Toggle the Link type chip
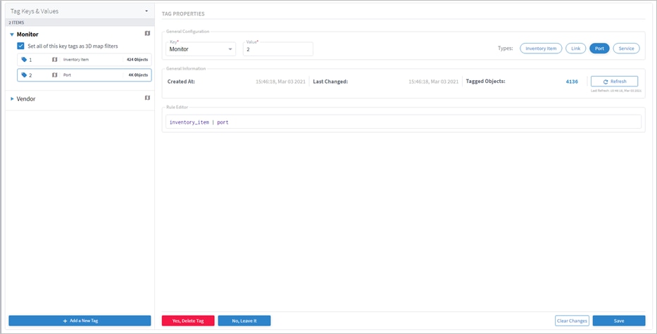Viewport: 657px width, 334px height. pos(576,49)
